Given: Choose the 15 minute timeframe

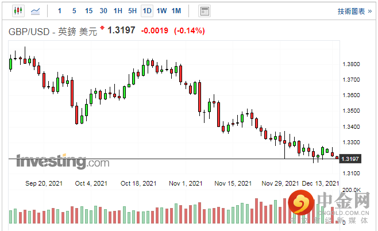Looking at the screenshot, I should click(88, 11).
